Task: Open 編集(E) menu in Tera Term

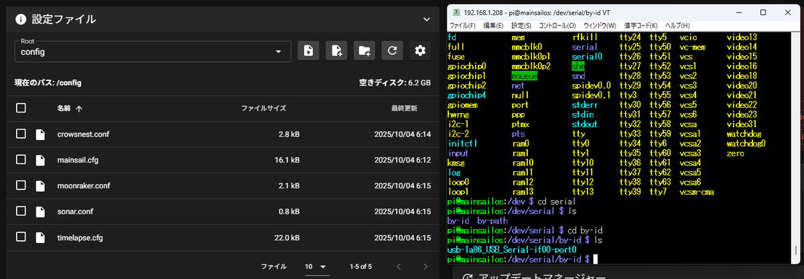Action: point(493,25)
